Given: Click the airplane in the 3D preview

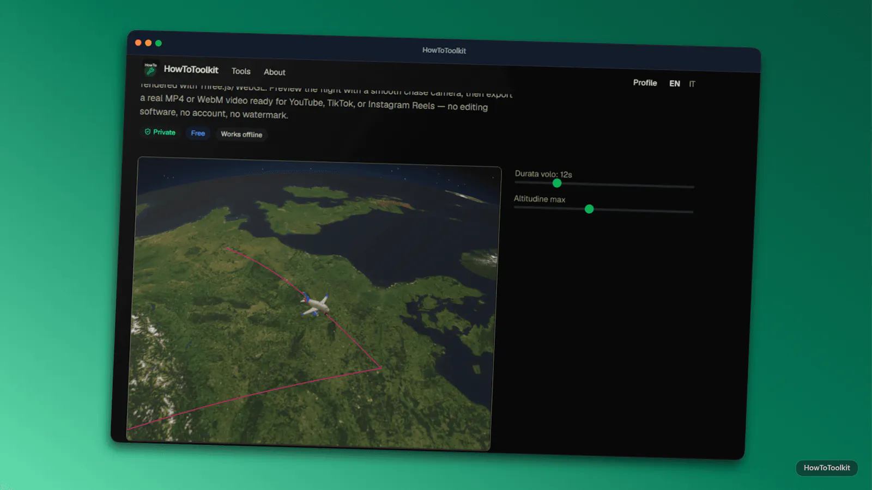Looking at the screenshot, I should pyautogui.click(x=315, y=305).
